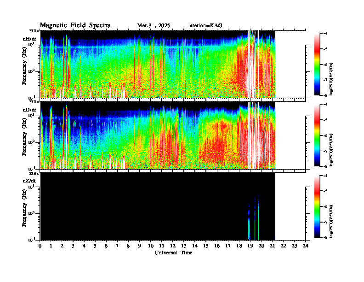Image resolution: width=364 pixels, height=282 pixels.
Task: Click the log PSD units label beside the dD/dt color bar
Action: [331, 150]
